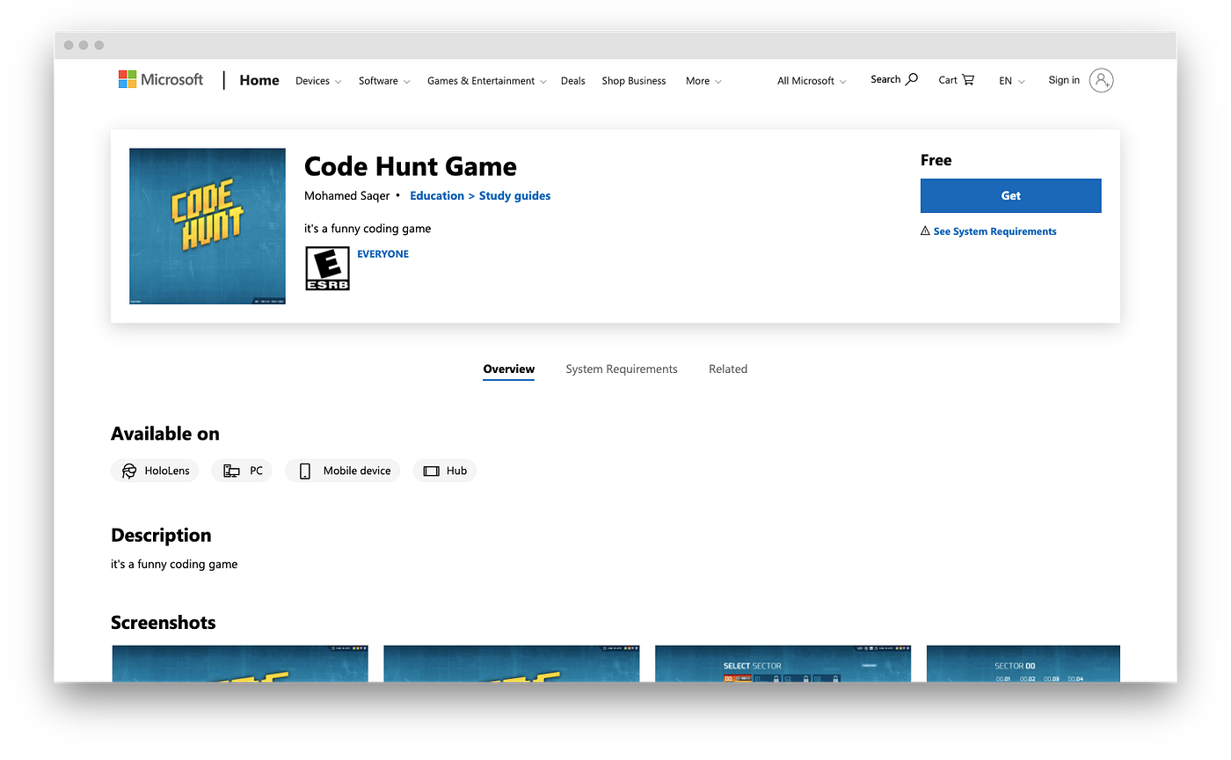1231x760 pixels.
Task: Open the second Code Hunt screenshot thumbnail
Action: coord(512,663)
